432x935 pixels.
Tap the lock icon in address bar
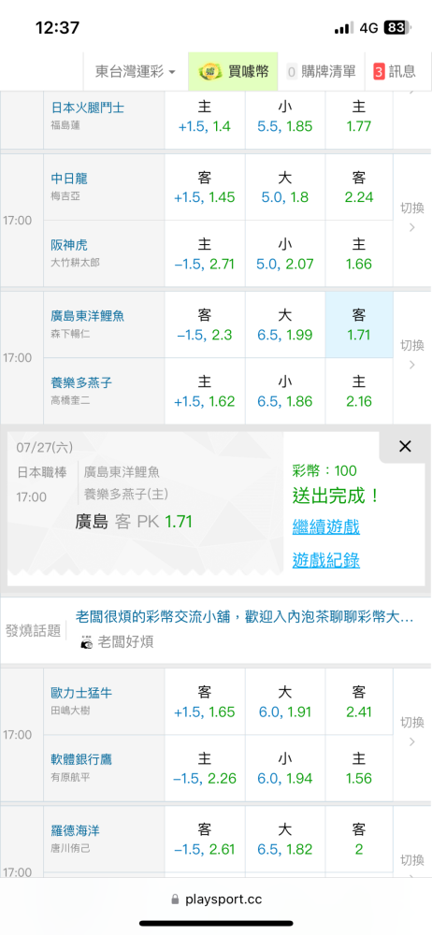175,899
